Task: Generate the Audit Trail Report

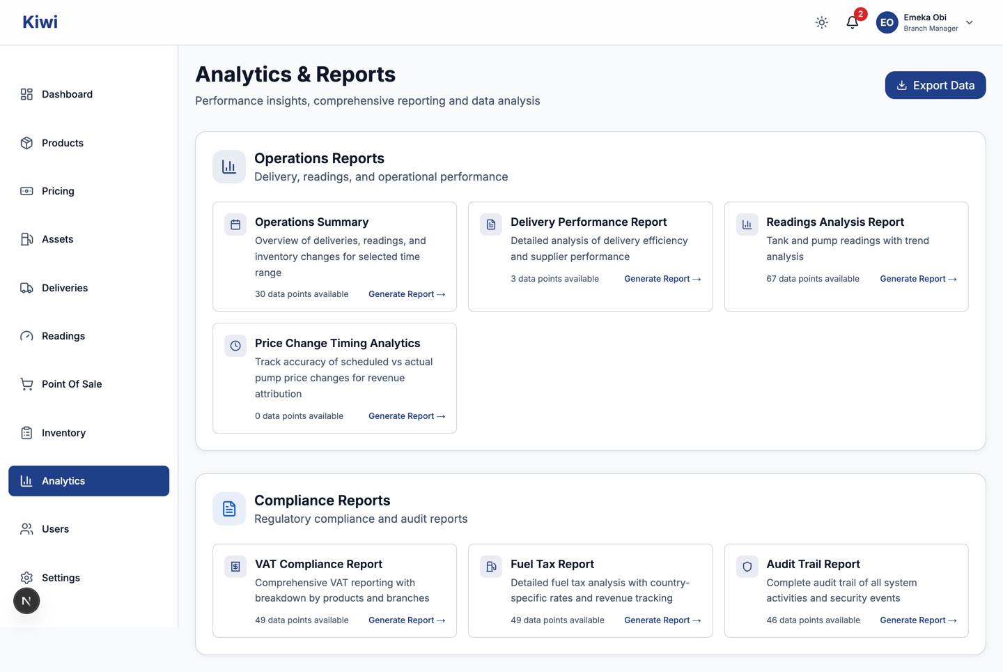Action: [x=918, y=620]
